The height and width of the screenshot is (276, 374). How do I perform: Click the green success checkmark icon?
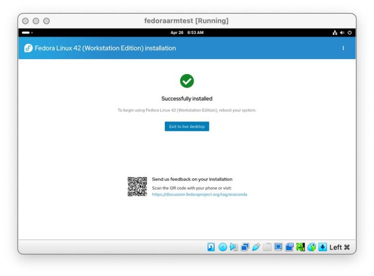click(187, 81)
